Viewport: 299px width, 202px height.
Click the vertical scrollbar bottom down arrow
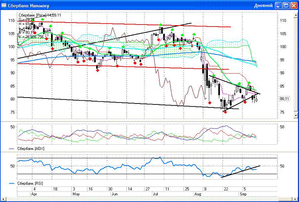296,115
